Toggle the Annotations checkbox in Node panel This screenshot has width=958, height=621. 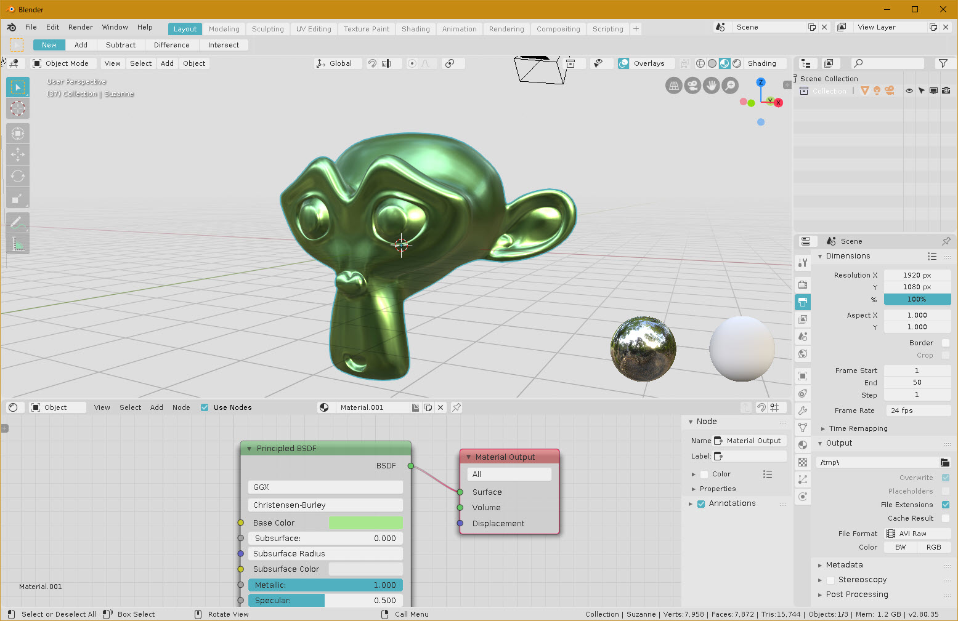click(x=701, y=503)
